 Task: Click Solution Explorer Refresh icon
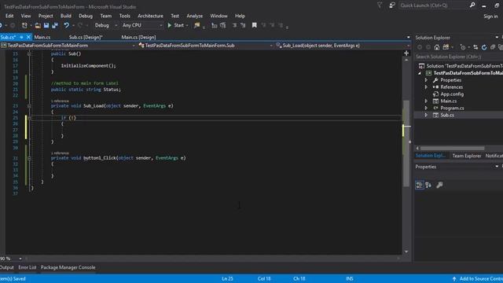pyautogui.click(x=484, y=47)
